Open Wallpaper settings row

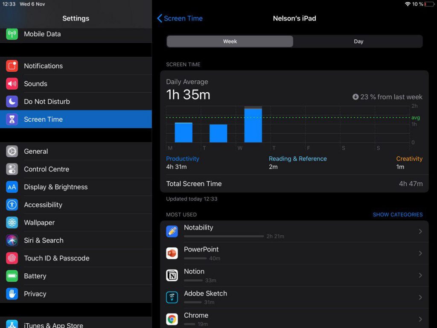coord(76,223)
